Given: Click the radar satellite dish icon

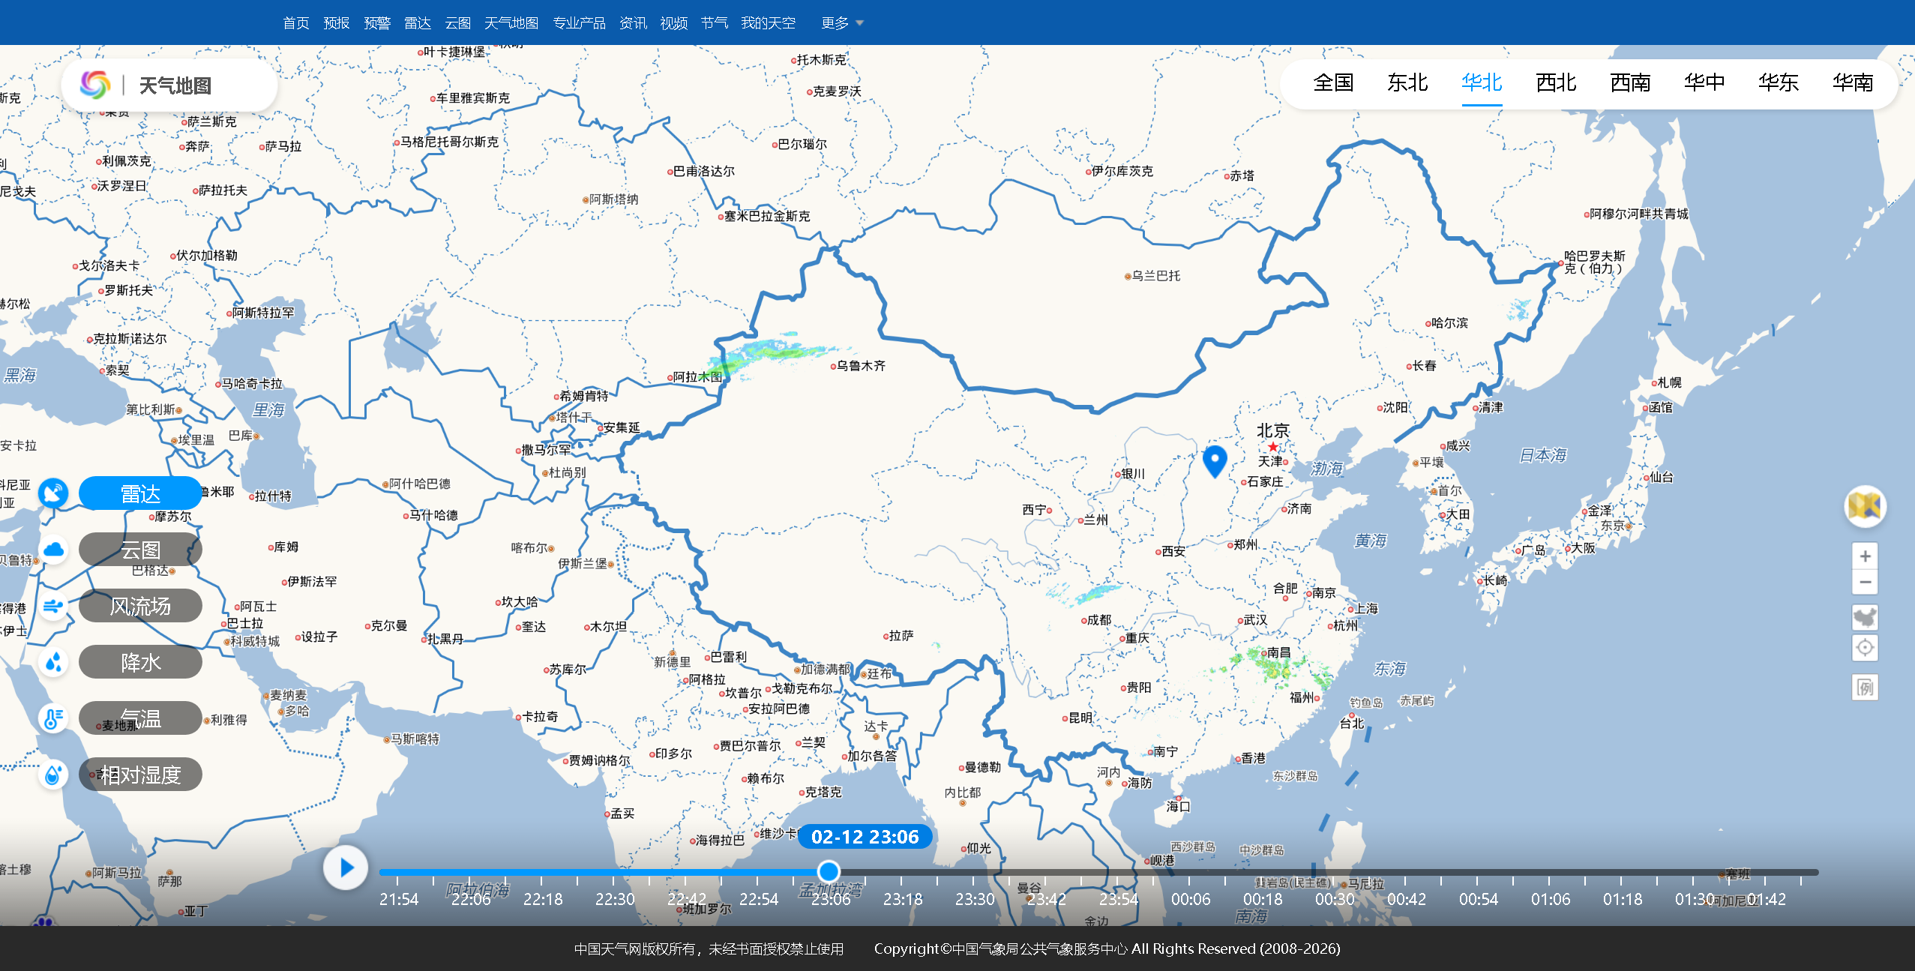Looking at the screenshot, I should pos(53,493).
